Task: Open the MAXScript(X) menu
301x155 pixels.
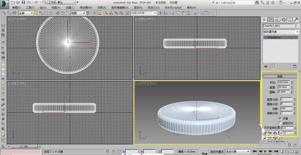Action: tap(173, 8)
